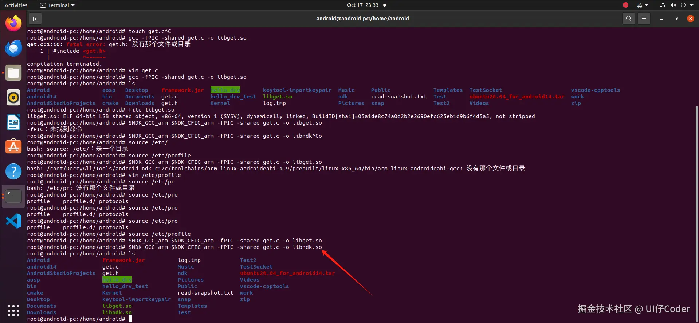This screenshot has width=699, height=323.
Task: Select the Terminal icon in the dock
Action: tap(13, 196)
